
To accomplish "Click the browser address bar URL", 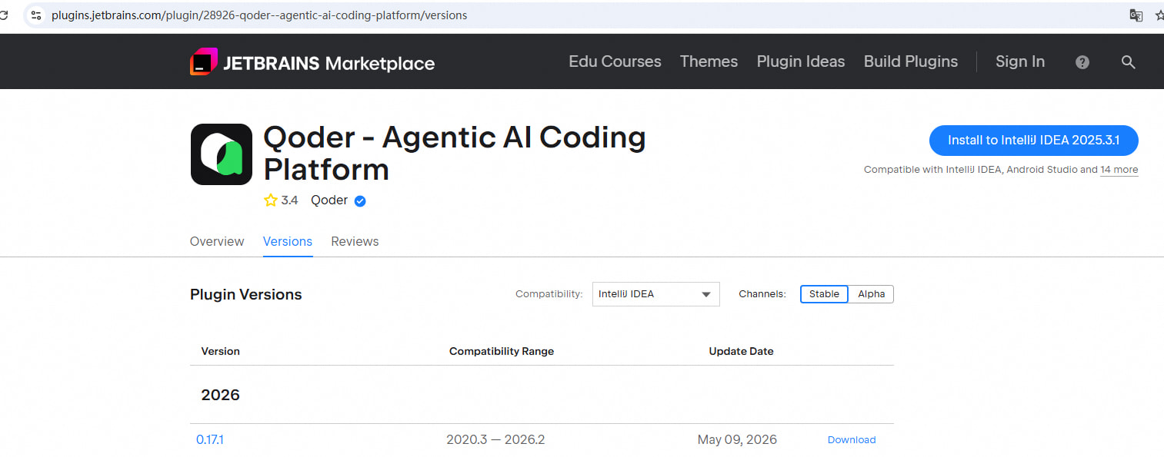I will pos(259,15).
